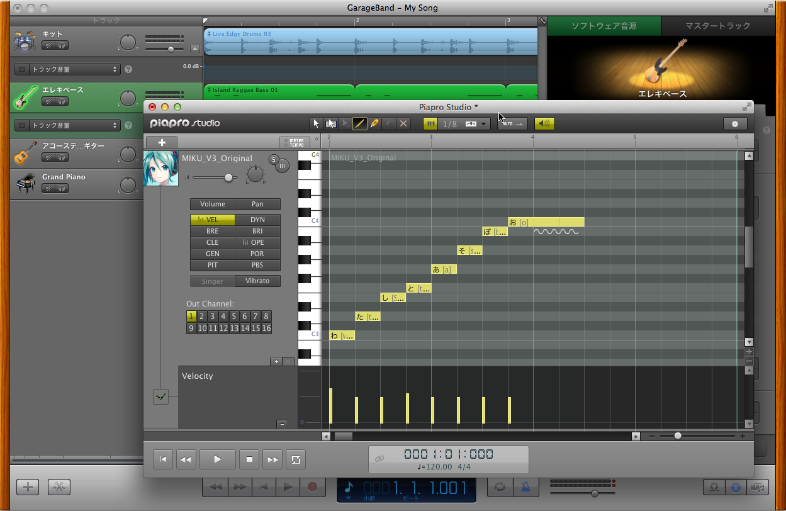
Task: Select the range selection tool in Piapro Studio
Action: (x=331, y=123)
